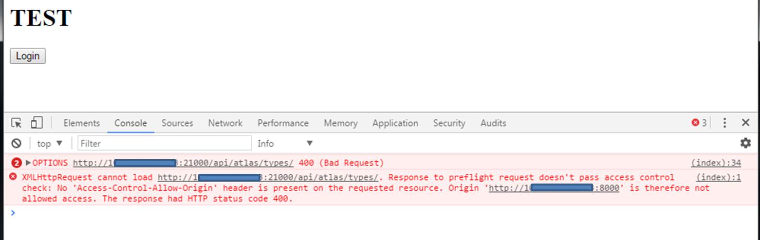
Task: Close the DevTools panel
Action: point(745,123)
